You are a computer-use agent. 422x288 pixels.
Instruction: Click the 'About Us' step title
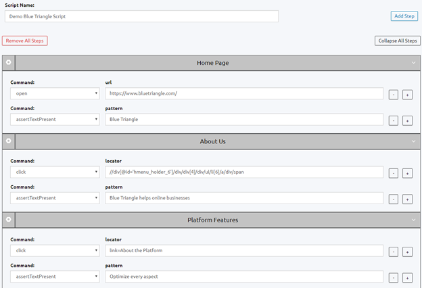212,141
